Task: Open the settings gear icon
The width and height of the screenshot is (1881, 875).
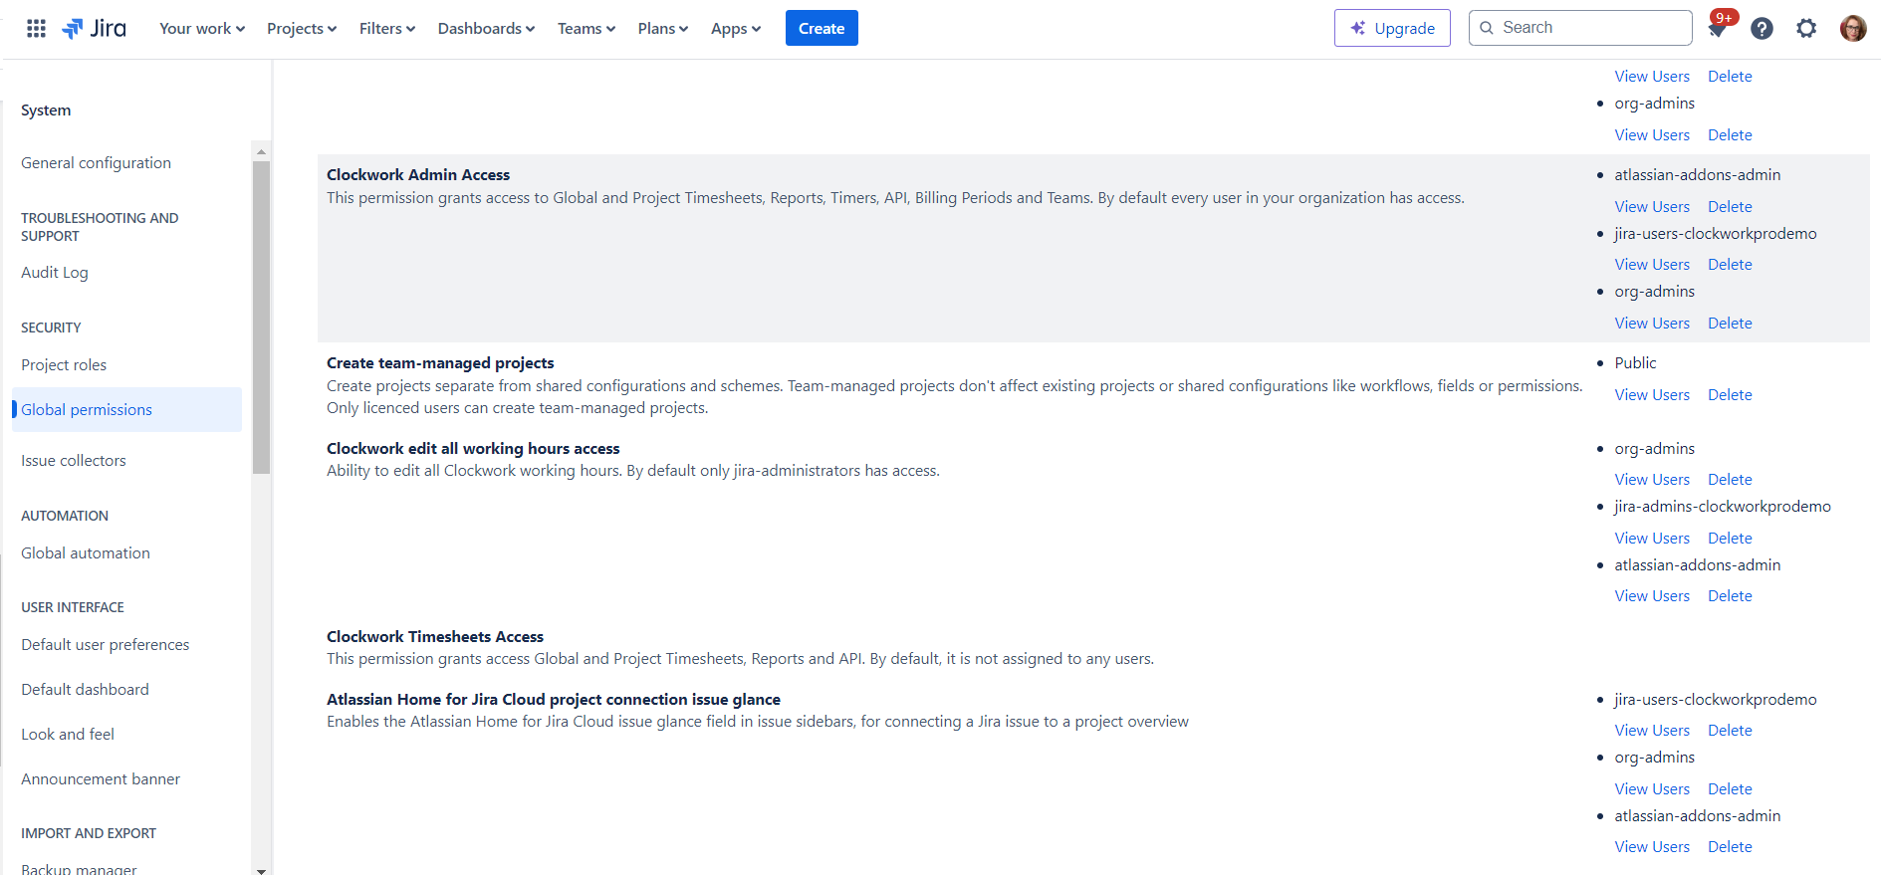Action: (1806, 28)
